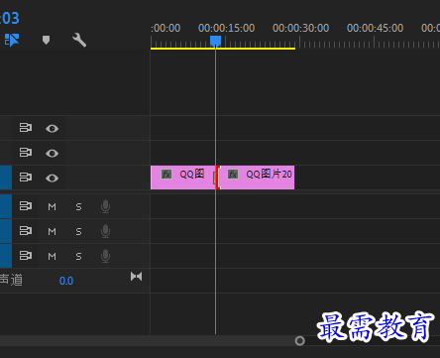Mute the third audio track
The image size is (440, 358).
coord(52,257)
